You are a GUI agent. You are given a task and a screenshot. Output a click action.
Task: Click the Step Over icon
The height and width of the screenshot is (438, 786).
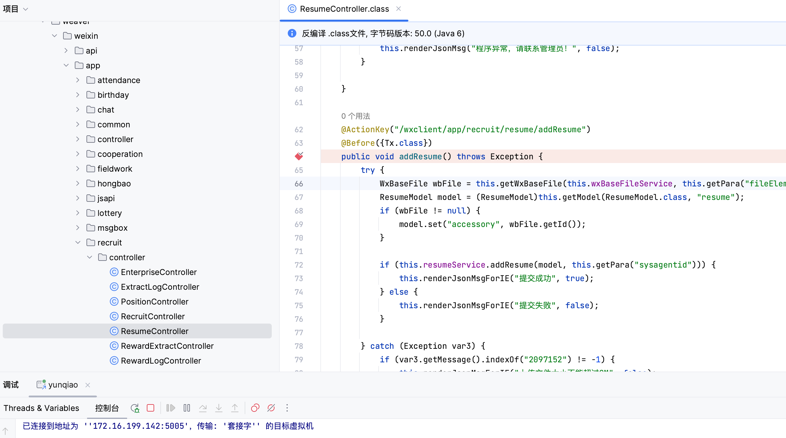click(203, 408)
